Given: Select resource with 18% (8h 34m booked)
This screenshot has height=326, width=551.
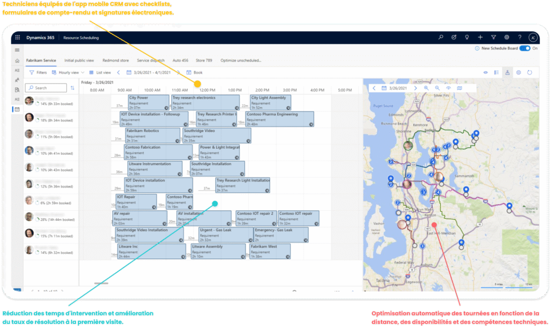Looking at the screenshot, I should tap(51, 119).
